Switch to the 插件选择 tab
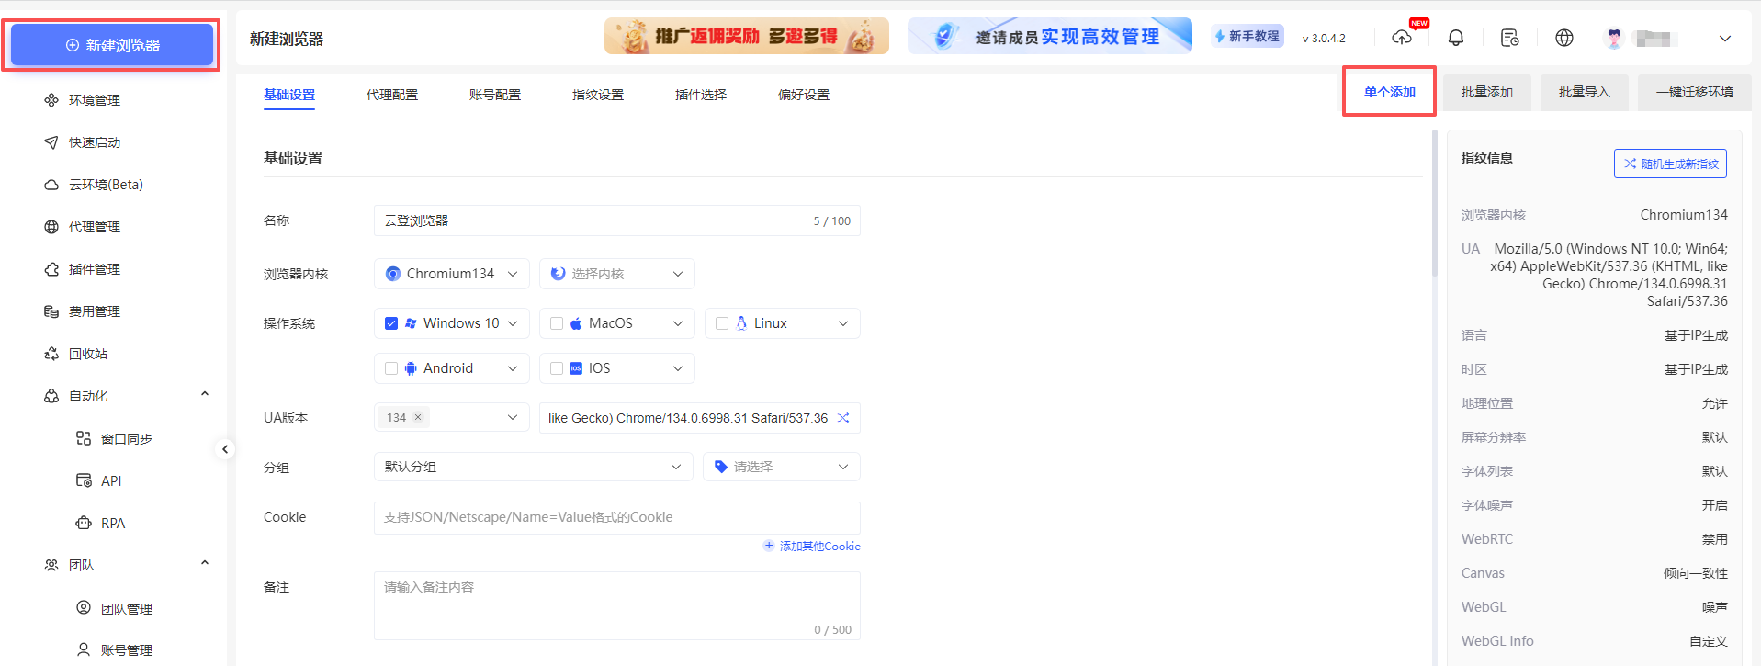 (701, 95)
